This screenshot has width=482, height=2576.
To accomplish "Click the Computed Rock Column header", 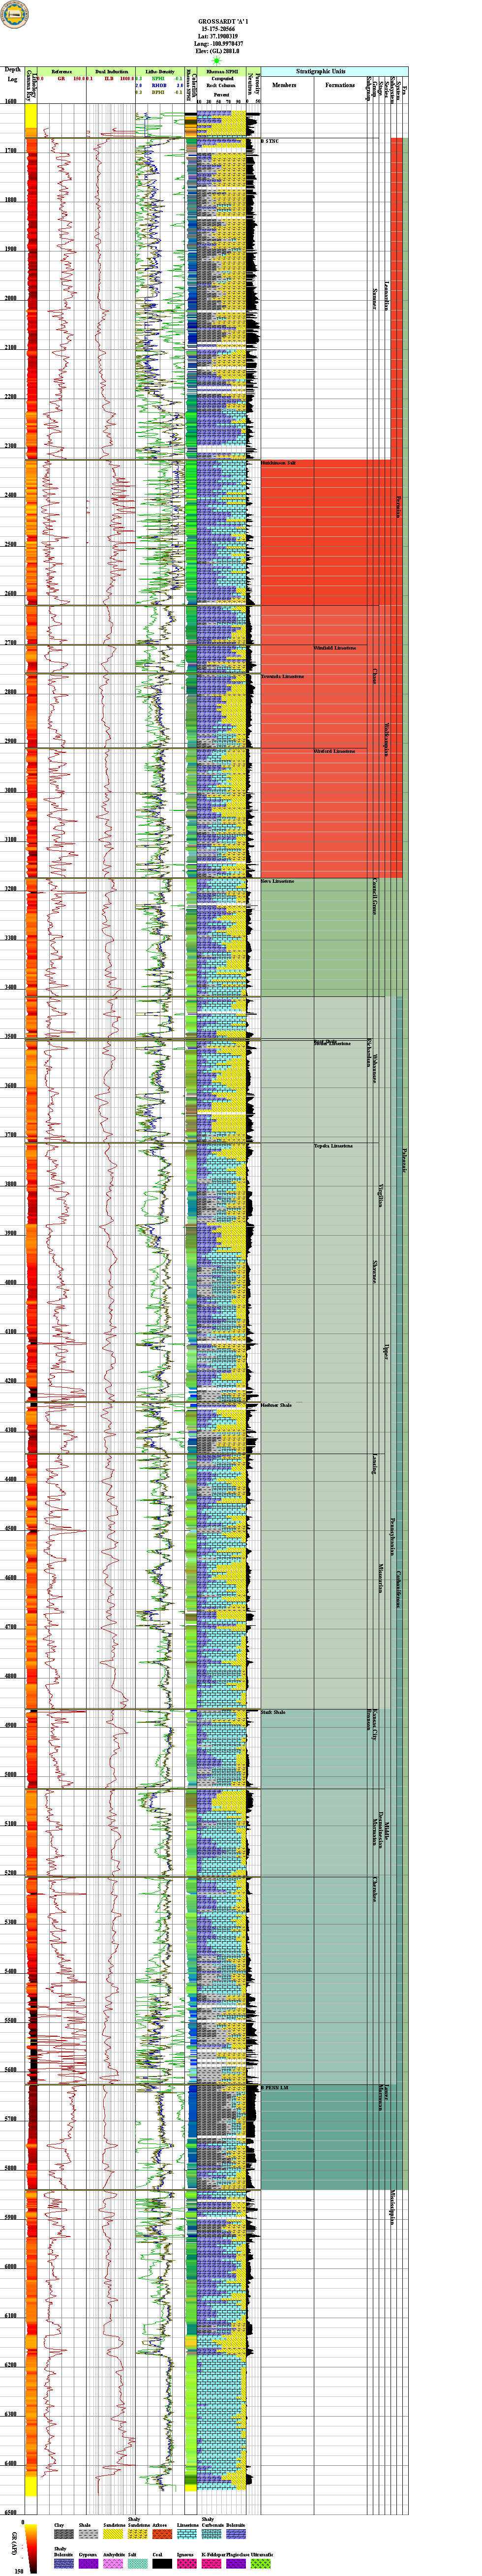I will [x=222, y=82].
